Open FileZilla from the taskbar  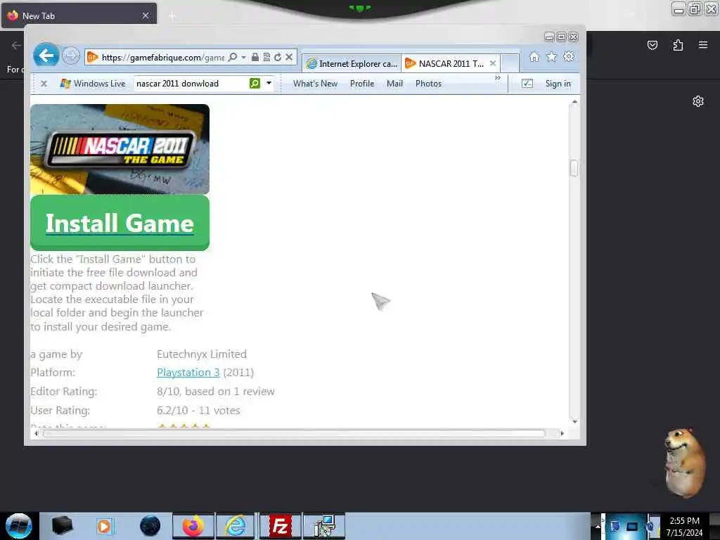(280, 526)
